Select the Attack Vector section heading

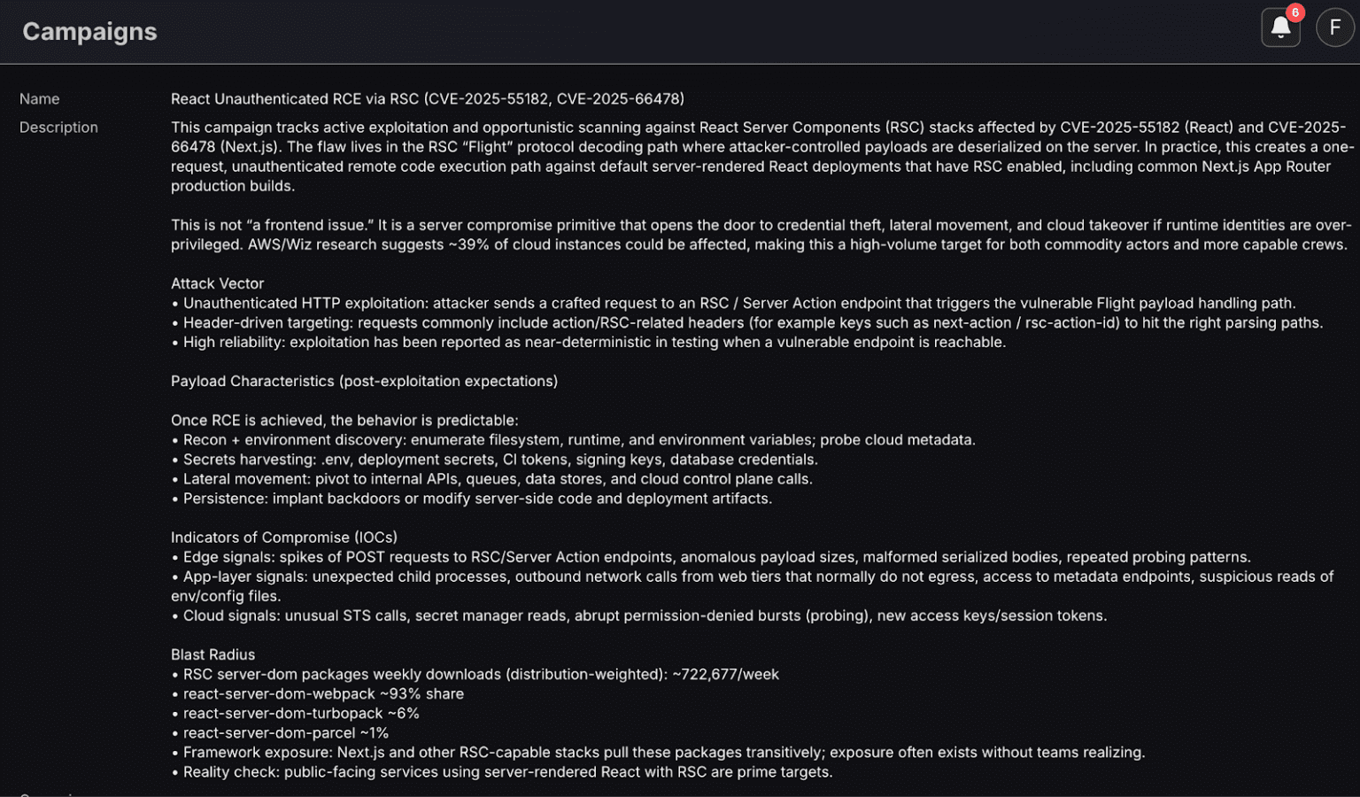coord(217,283)
